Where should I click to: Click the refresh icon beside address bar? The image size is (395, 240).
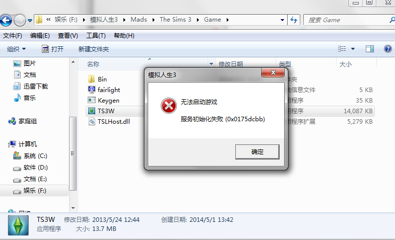[x=294, y=20]
